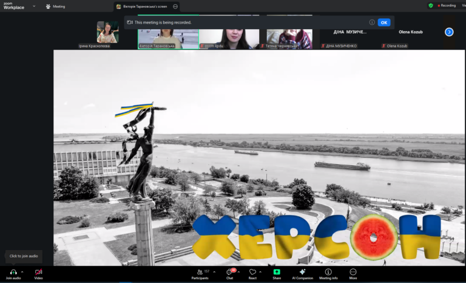The image size is (466, 283).
Task: Open the Participants panel
Action: [x=200, y=274]
